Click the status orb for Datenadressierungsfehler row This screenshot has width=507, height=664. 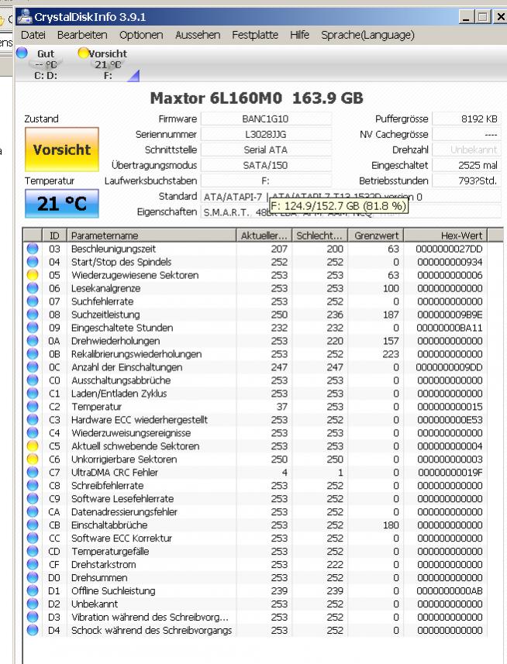tap(33, 511)
